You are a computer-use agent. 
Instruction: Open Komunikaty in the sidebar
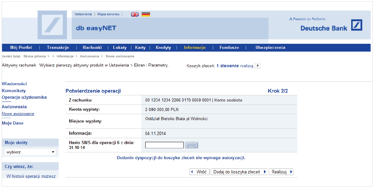[14, 91]
